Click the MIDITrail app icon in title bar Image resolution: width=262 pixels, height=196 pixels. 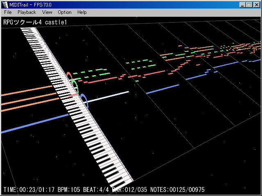coord(5,4)
